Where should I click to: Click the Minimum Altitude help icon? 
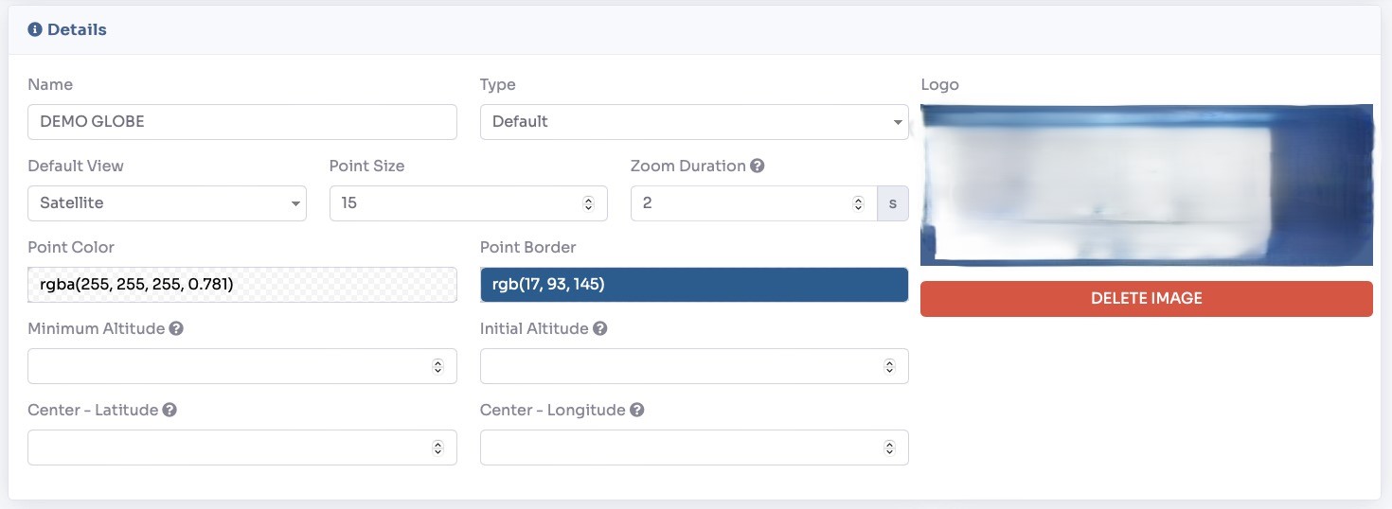(176, 329)
